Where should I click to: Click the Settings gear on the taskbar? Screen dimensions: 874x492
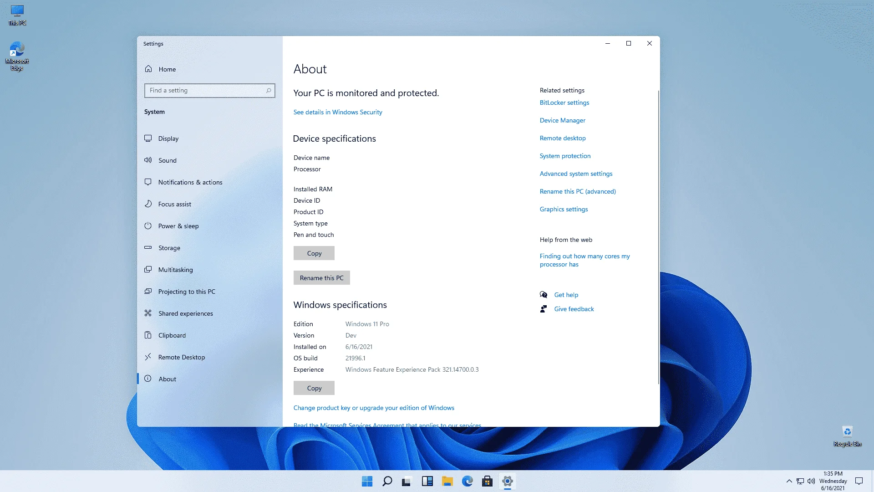tap(508, 481)
